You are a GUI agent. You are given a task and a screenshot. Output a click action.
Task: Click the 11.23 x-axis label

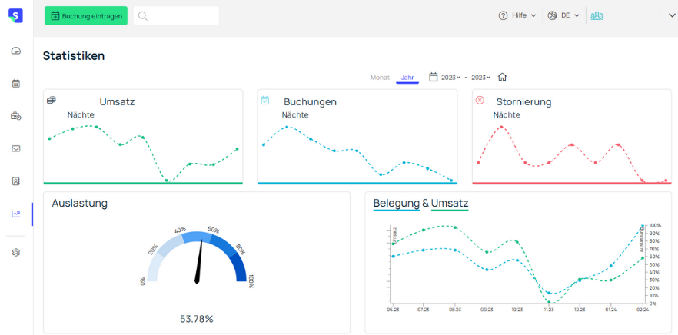(549, 310)
